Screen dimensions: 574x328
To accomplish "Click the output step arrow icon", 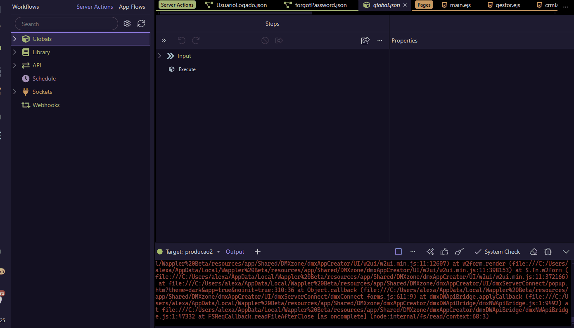I will click(x=279, y=40).
